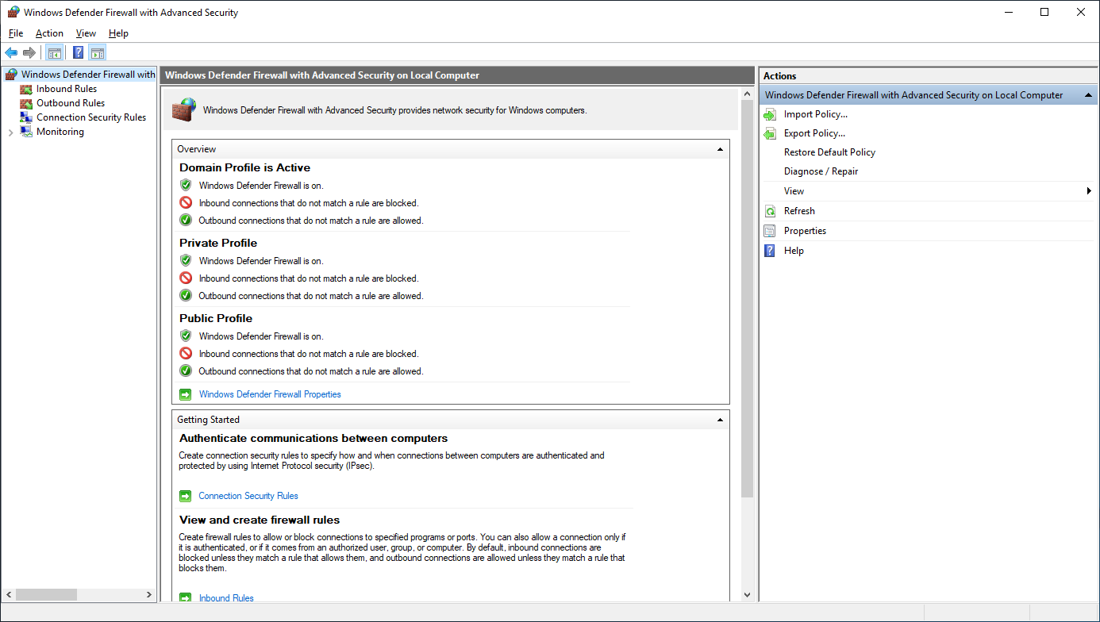Click Import Policy in Actions pane
1100x622 pixels.
pyautogui.click(x=815, y=114)
